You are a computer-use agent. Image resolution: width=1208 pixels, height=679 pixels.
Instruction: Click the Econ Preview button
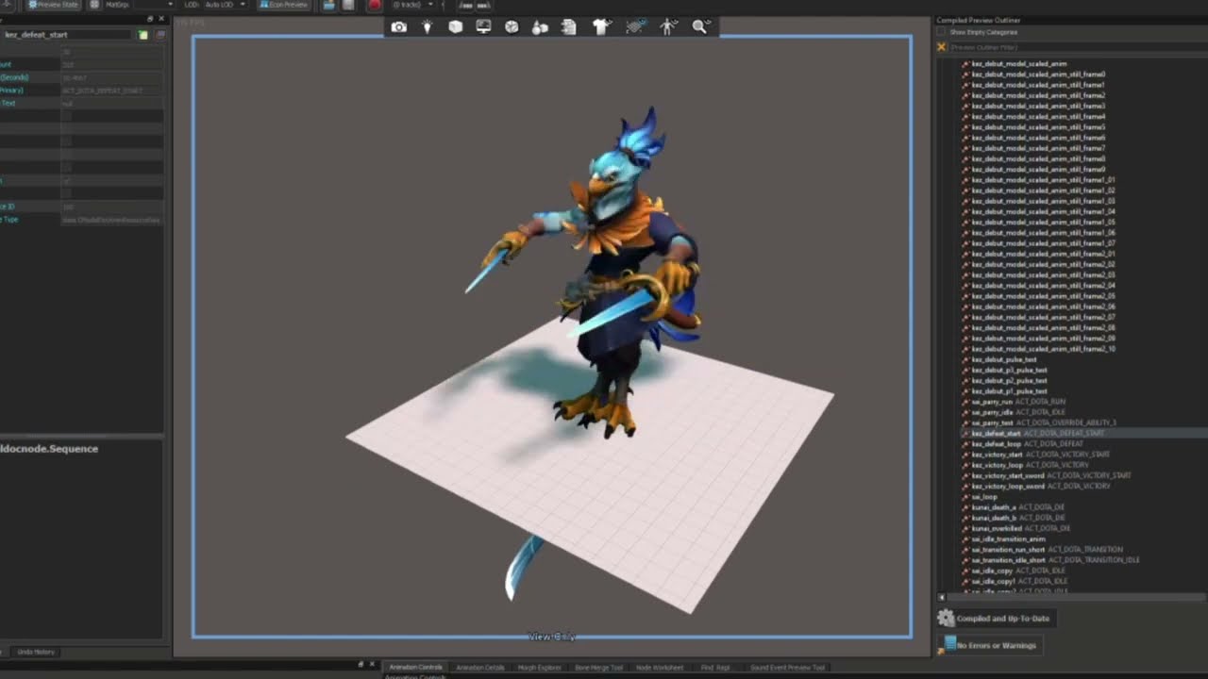284,5
